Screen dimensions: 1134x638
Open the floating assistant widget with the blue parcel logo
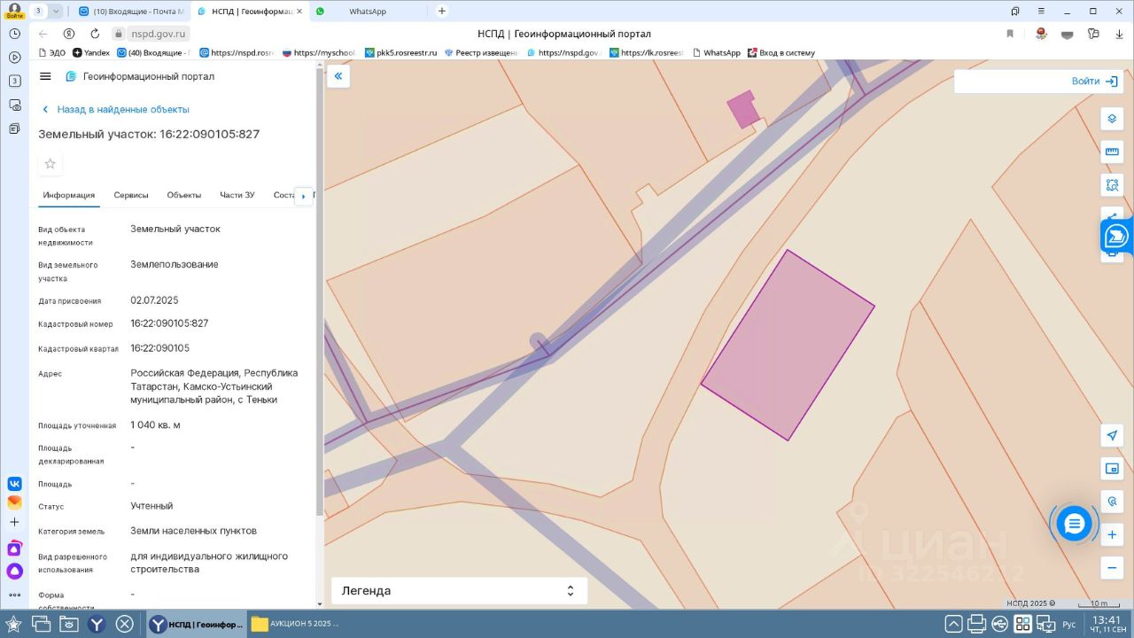(x=1116, y=236)
